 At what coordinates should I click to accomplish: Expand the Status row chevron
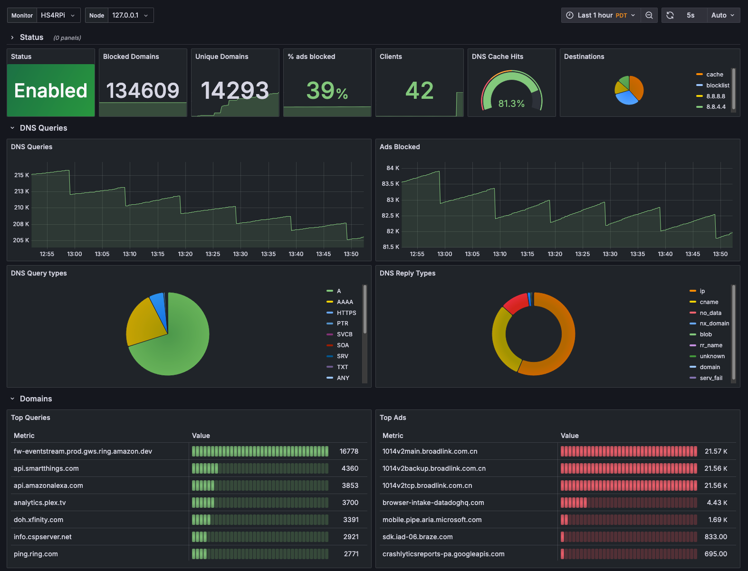click(x=12, y=38)
